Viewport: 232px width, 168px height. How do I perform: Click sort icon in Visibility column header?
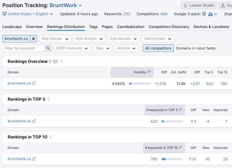(x=149, y=72)
